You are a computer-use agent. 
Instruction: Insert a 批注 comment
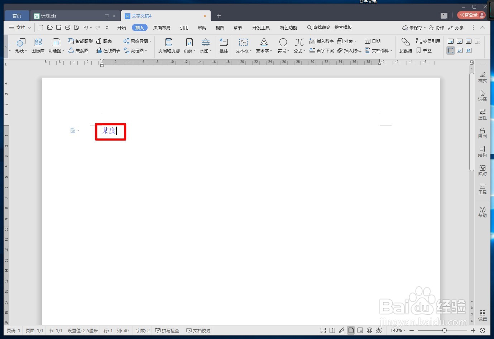(x=224, y=46)
